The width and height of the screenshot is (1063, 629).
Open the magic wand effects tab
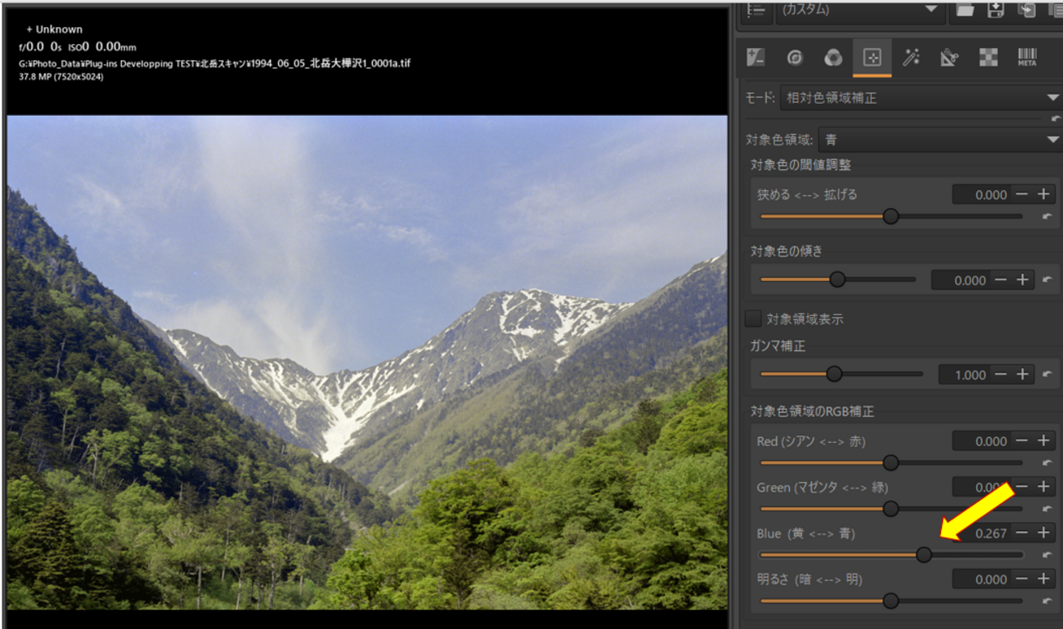[911, 57]
